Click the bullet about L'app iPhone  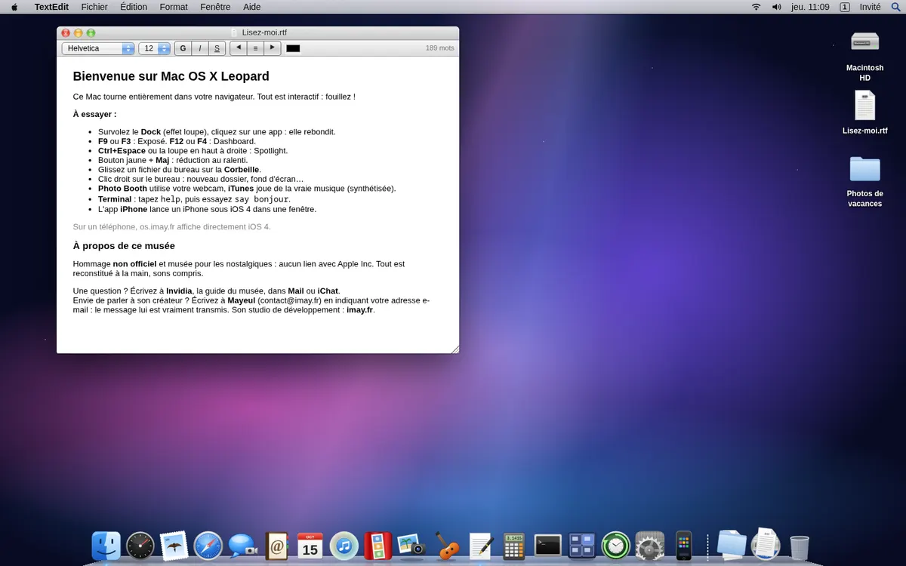click(x=208, y=209)
